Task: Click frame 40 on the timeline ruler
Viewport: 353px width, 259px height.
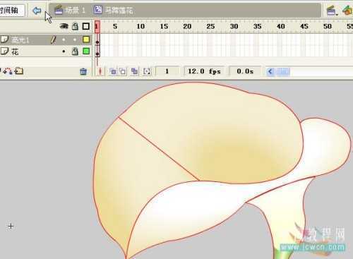Action: (x=280, y=26)
